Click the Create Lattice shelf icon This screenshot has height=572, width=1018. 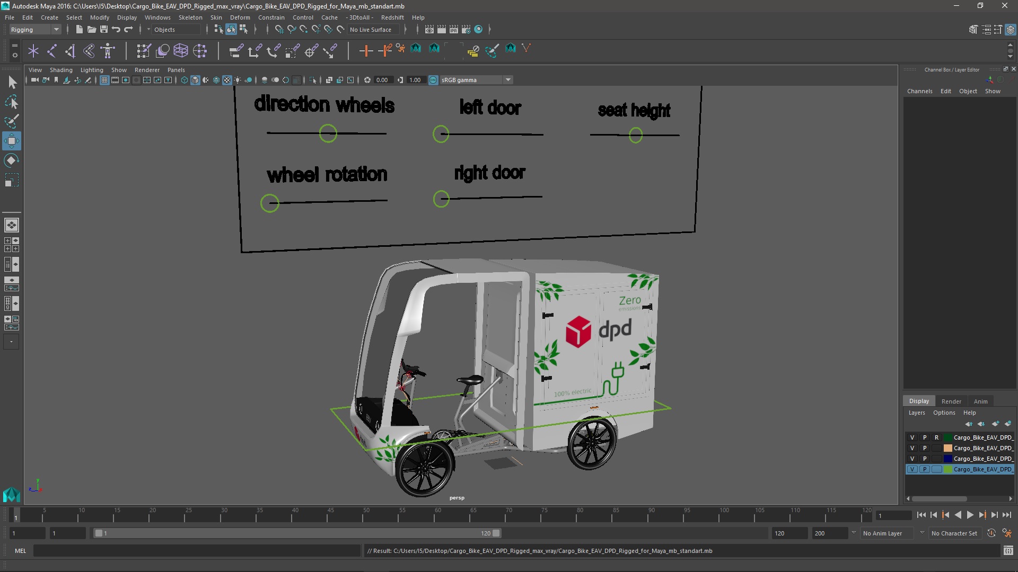pos(181,51)
